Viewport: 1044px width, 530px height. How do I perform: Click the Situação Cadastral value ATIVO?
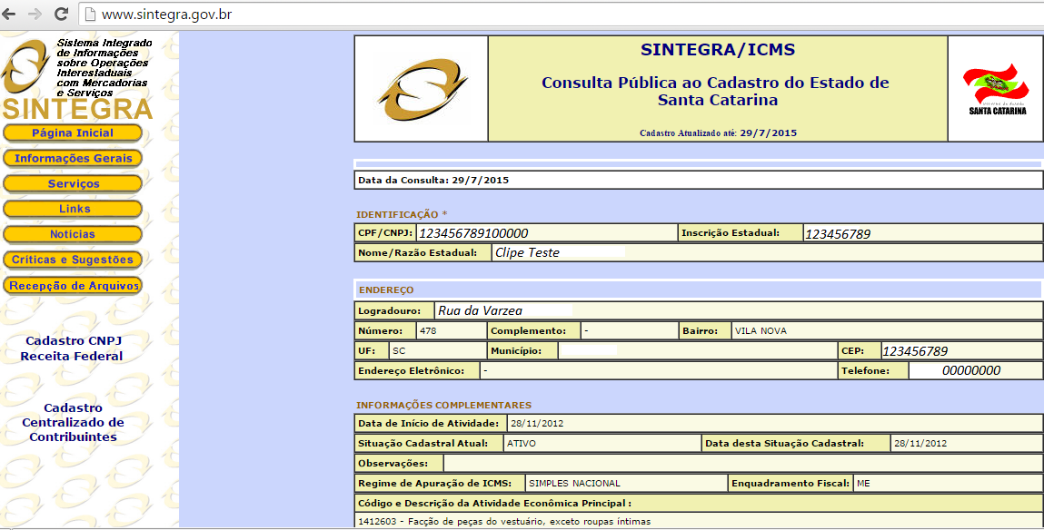522,443
